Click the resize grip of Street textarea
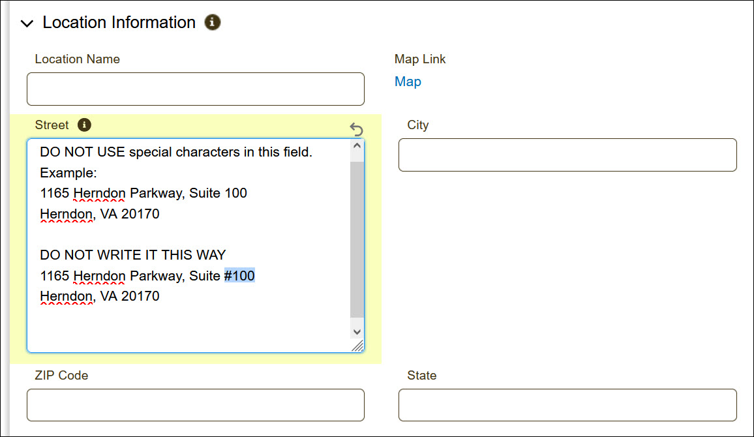The width and height of the screenshot is (754, 437). click(358, 347)
